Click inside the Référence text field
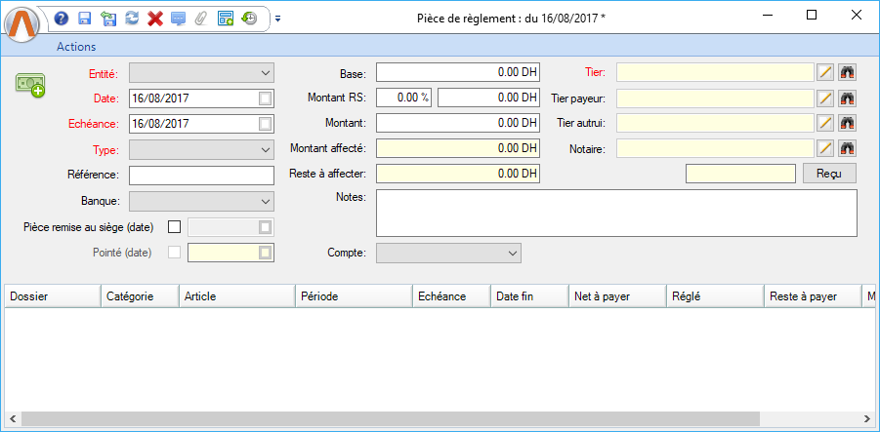Image resolution: width=880 pixels, height=432 pixels. 201,175
